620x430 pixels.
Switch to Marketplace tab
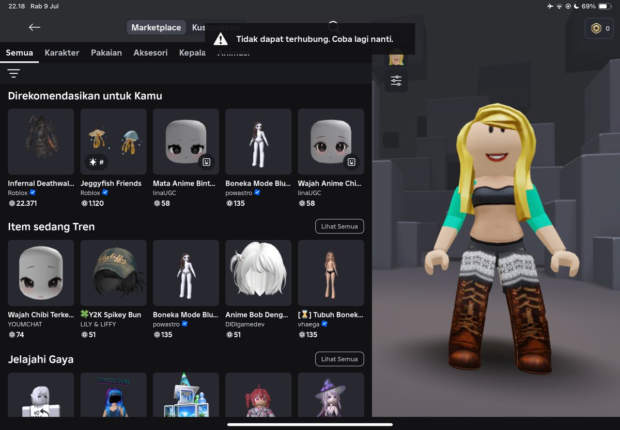click(156, 27)
